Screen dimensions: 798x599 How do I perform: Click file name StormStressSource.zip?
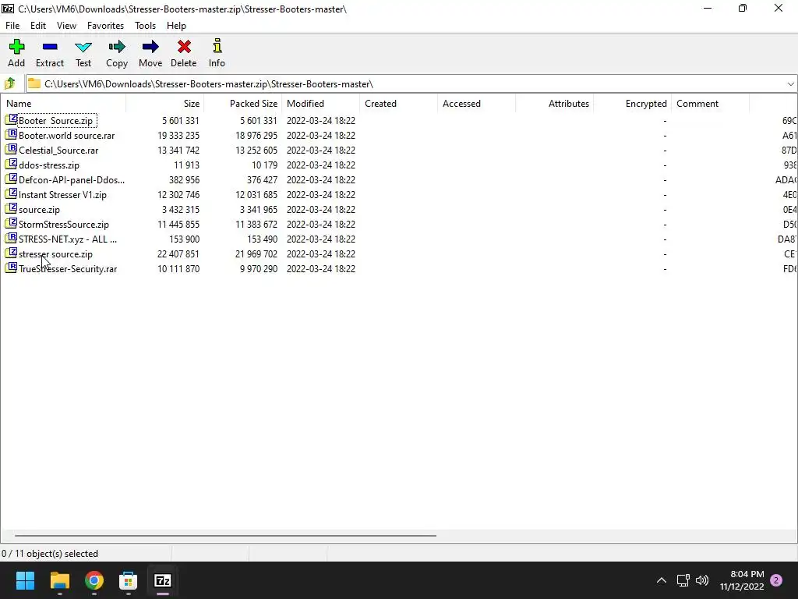coord(64,224)
